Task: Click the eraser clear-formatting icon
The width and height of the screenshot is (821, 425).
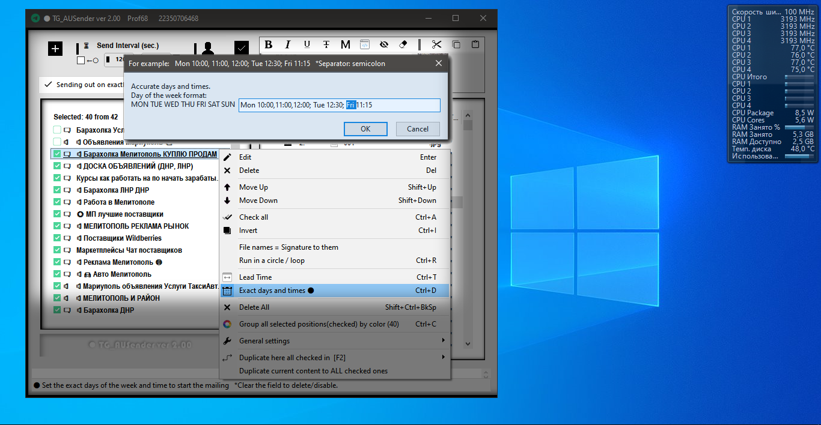Action: (403, 44)
